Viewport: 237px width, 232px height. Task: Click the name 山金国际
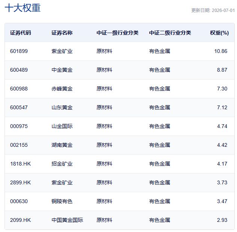62,126
